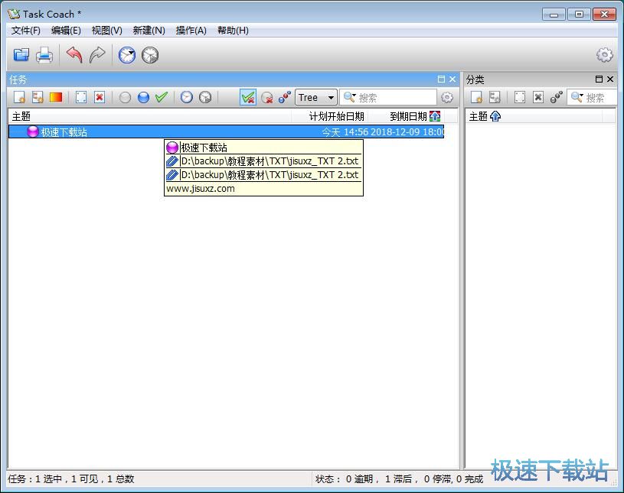
Task: Stop tracking effort in the task panel toolbar
Action: [x=205, y=97]
